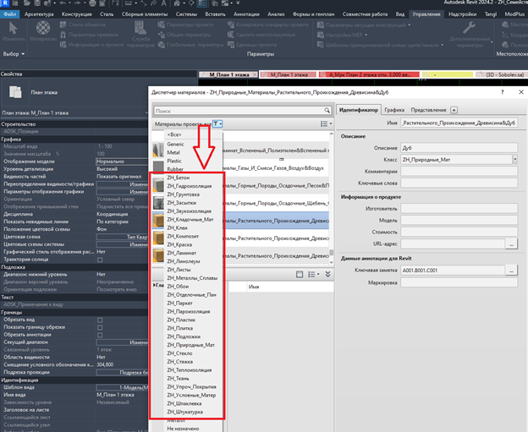Viewport: 528px width, 432px height.
Task: Click Изменить button for Секущий диапазон
Action: 122,342
